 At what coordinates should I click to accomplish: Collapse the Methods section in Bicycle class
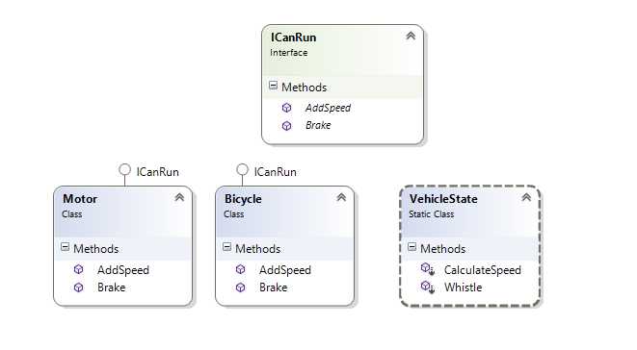pyautogui.click(x=227, y=247)
